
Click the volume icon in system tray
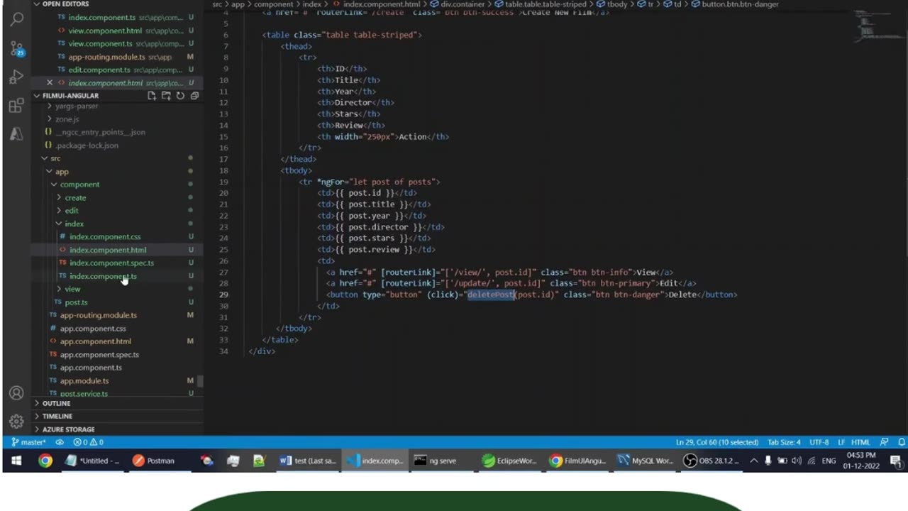tap(797, 461)
